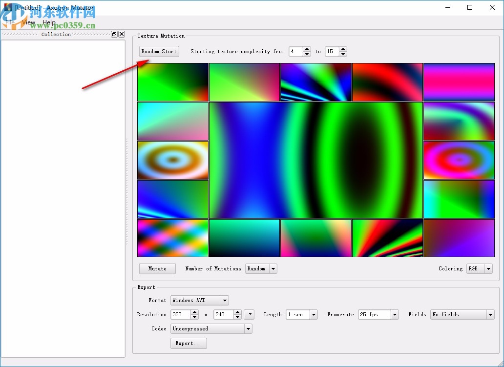The height and width of the screenshot is (367, 504).
Task: Open the Help menu
Action: [49, 22]
